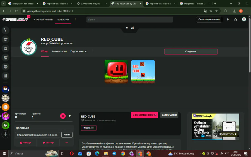Click Скачать приложение button
Image resolution: width=251 pixels, height=157 pixels.
[209, 20]
